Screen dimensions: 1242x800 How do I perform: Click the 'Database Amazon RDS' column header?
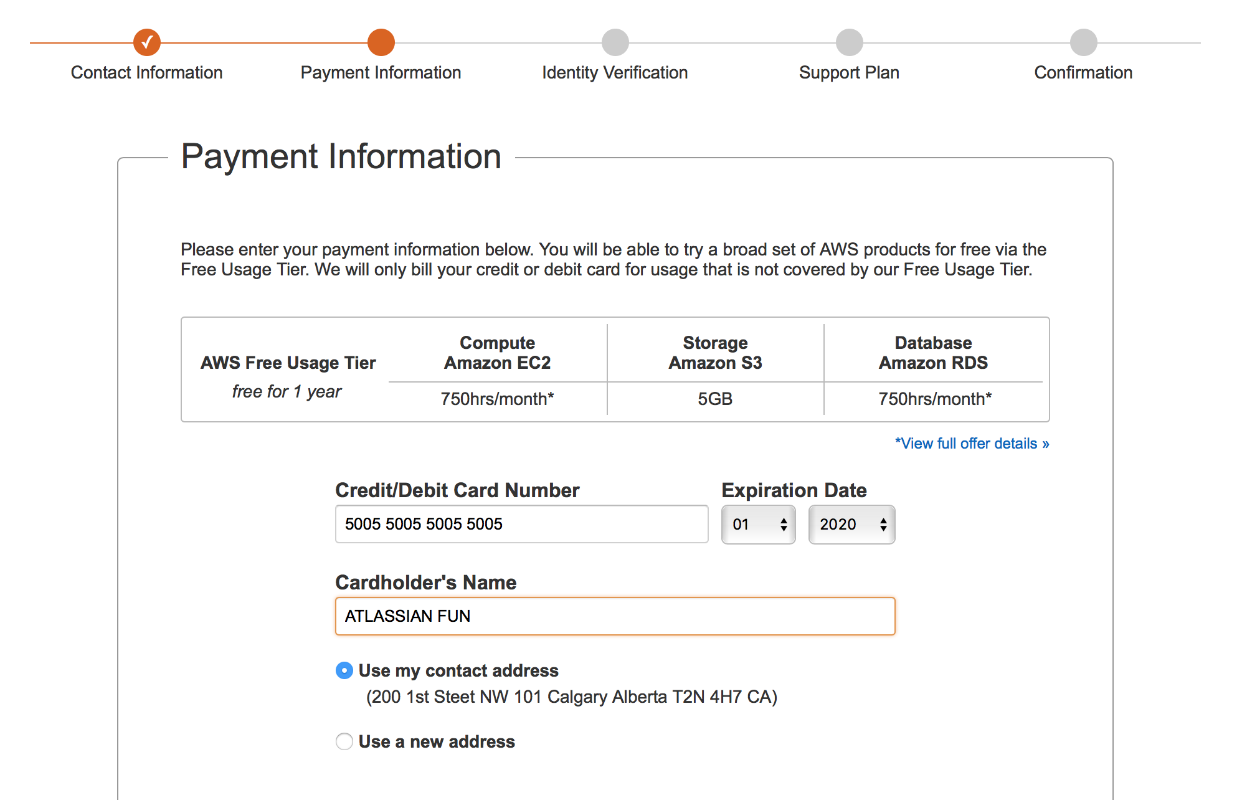click(934, 353)
